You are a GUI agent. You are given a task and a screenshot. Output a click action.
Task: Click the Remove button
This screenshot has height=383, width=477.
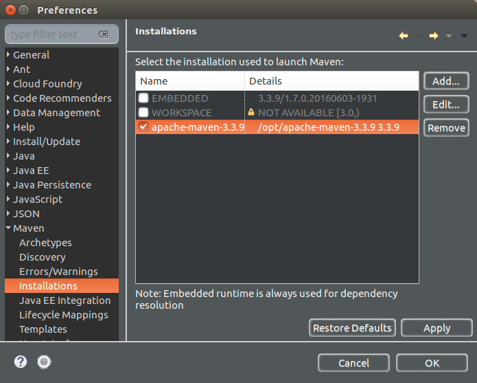(446, 128)
